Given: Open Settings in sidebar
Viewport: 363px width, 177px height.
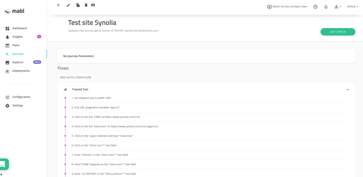Looking at the screenshot, I should pos(18,106).
